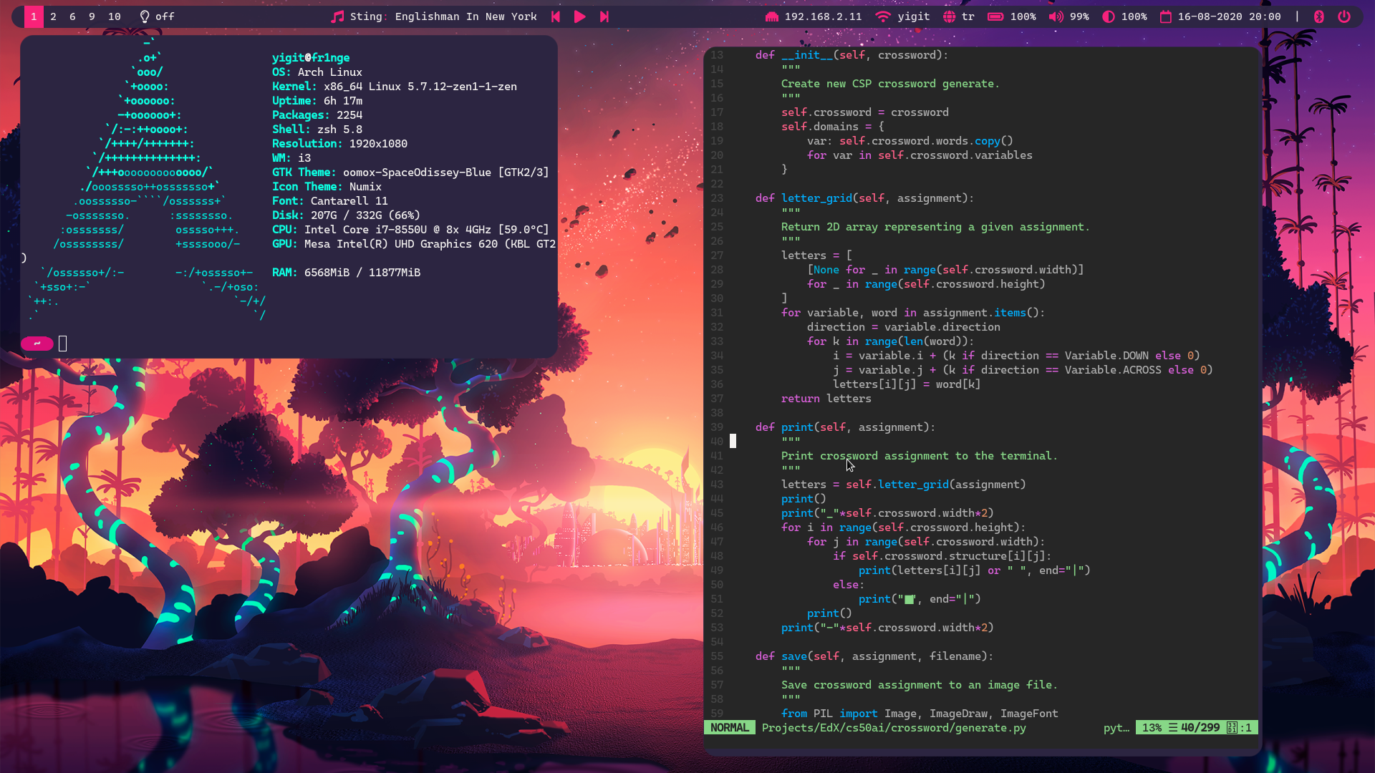The height and width of the screenshot is (773, 1375).
Task: Click the 'Packages: 2254' line
Action: [x=317, y=115]
